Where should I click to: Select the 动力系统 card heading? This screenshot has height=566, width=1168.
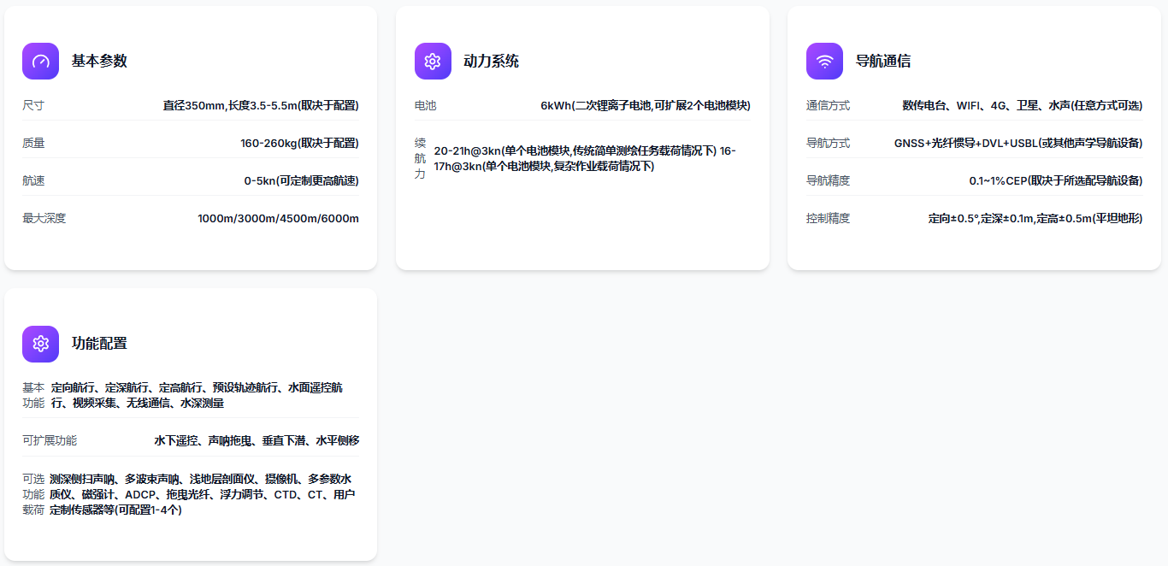click(491, 62)
